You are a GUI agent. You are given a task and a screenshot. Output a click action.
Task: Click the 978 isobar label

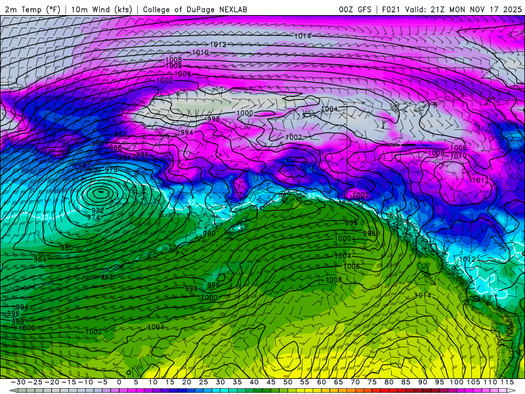pyautogui.click(x=112, y=170)
